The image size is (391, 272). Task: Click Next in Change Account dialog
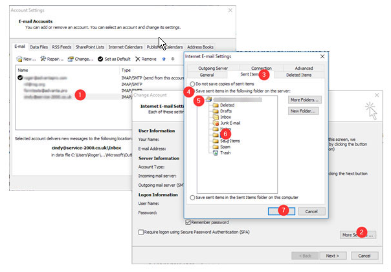(332, 256)
